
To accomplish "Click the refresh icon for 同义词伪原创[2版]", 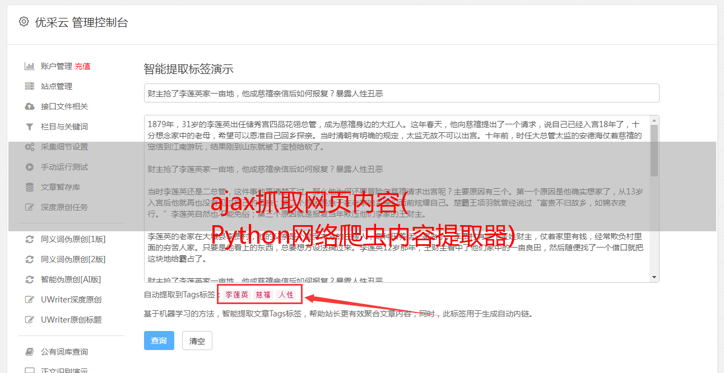I will [x=30, y=259].
